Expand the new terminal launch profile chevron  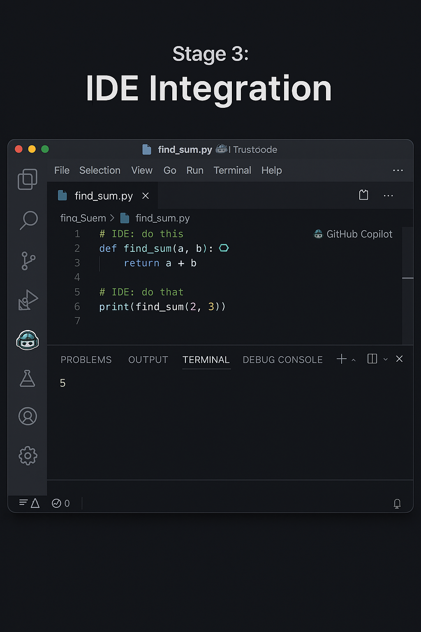tap(354, 360)
